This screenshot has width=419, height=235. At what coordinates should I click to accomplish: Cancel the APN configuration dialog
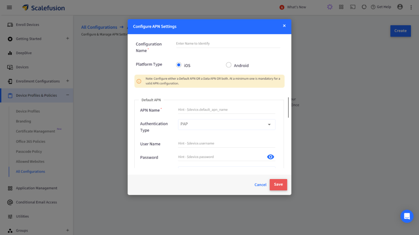pos(260,185)
